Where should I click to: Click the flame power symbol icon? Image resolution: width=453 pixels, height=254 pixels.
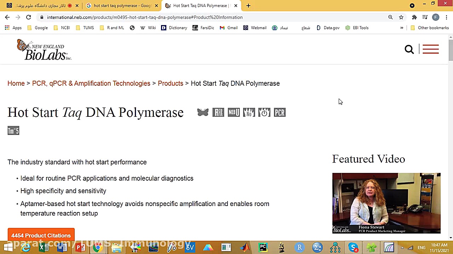tap(264, 113)
